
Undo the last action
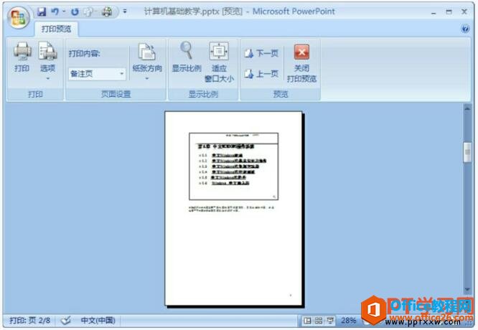coord(55,11)
